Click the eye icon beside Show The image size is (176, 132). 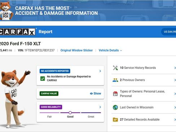pyautogui.click(x=91, y=93)
